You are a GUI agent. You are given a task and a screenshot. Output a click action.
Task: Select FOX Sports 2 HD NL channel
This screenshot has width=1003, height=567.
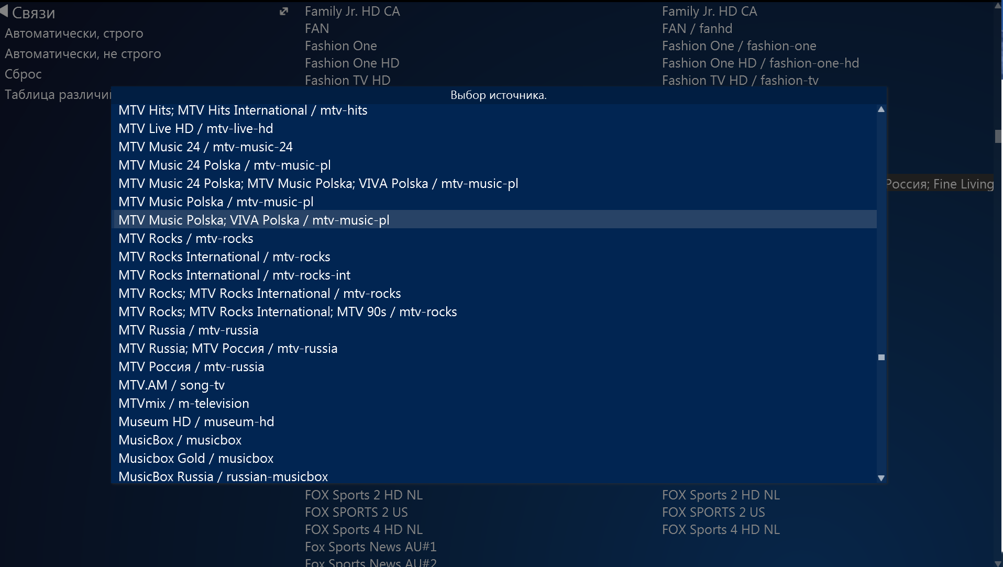point(363,495)
